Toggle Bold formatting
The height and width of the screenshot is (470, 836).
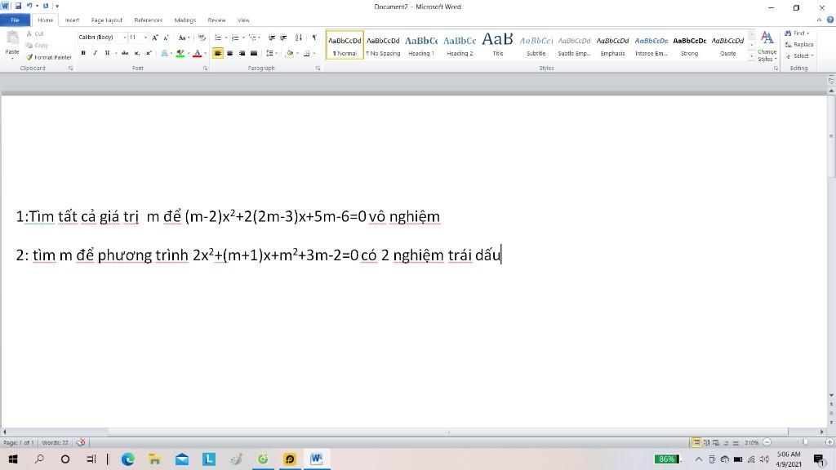[83, 53]
